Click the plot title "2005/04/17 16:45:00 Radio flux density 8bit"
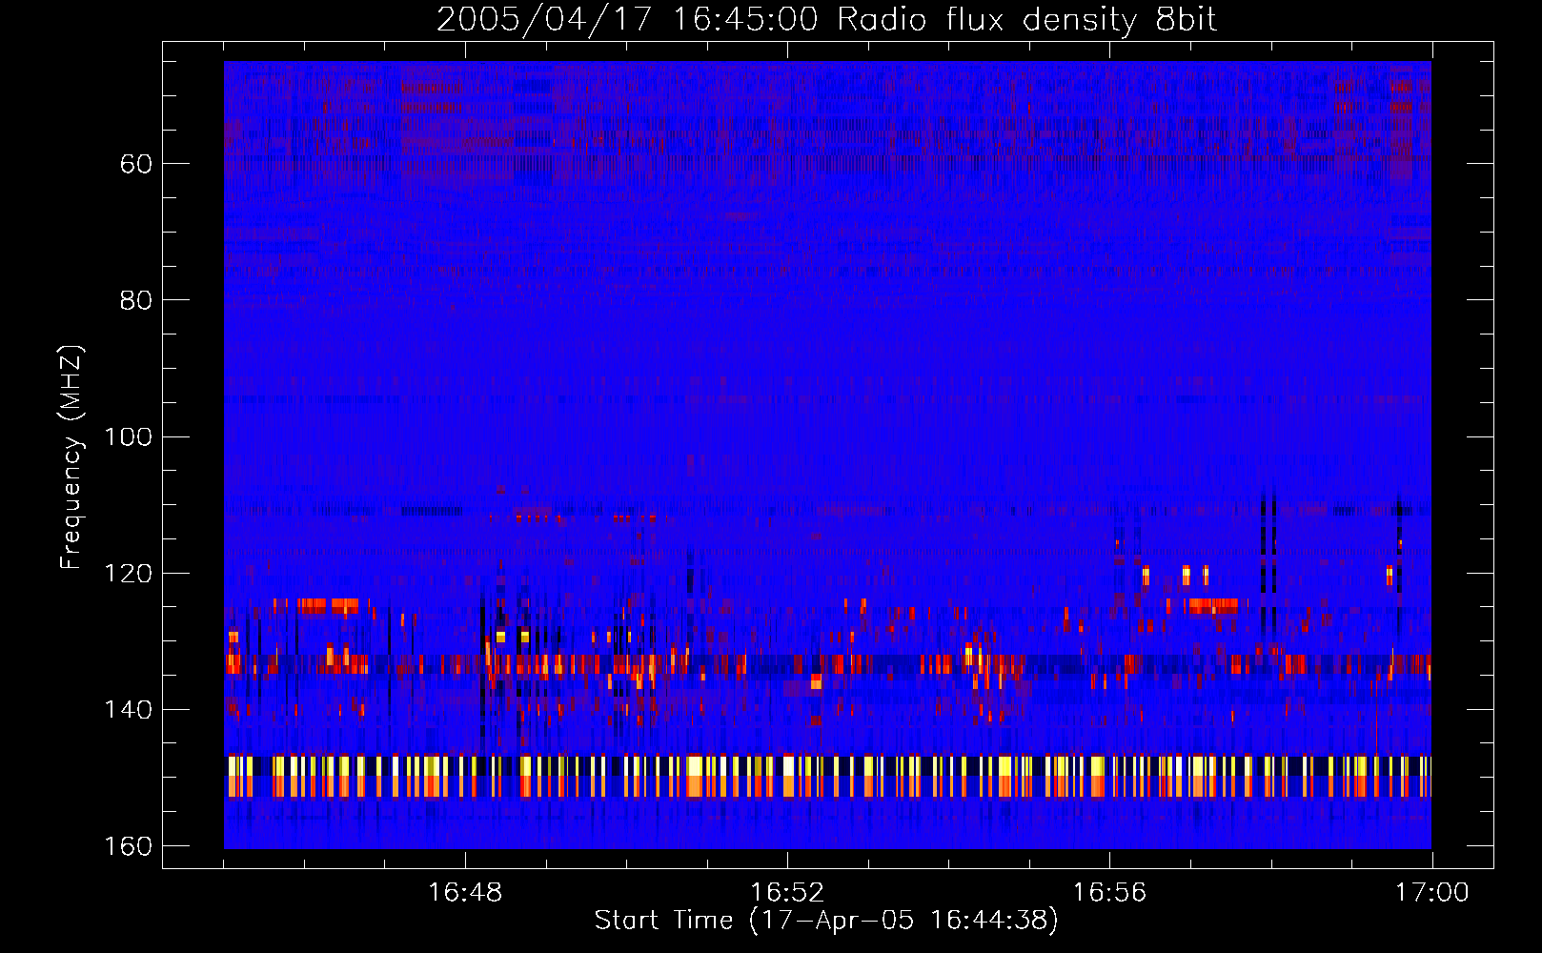The width and height of the screenshot is (1542, 953). coord(826,20)
